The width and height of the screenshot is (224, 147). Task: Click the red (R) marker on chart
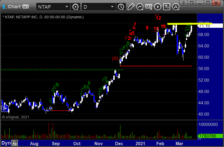click(115, 59)
